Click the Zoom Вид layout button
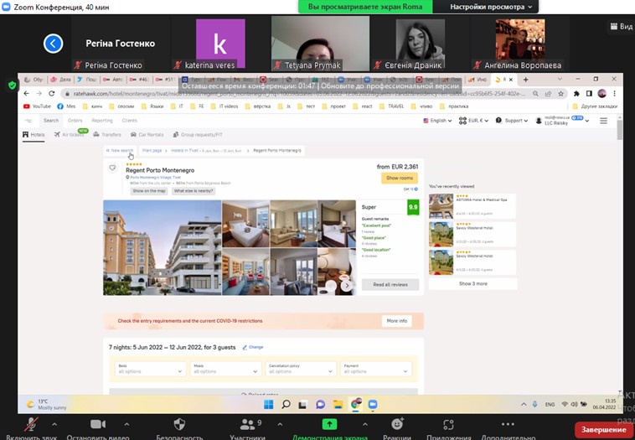 [x=622, y=26]
